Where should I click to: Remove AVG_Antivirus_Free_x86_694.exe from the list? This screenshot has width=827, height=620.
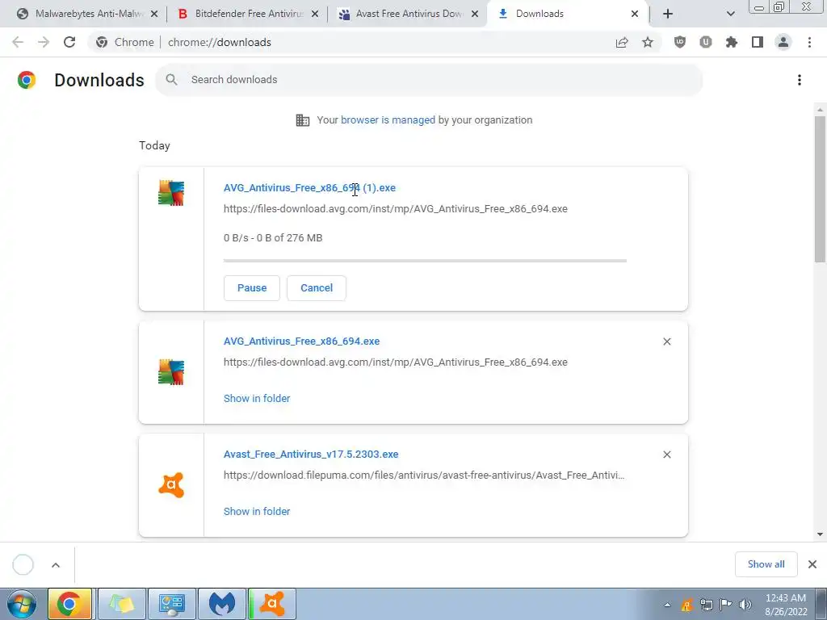point(666,341)
